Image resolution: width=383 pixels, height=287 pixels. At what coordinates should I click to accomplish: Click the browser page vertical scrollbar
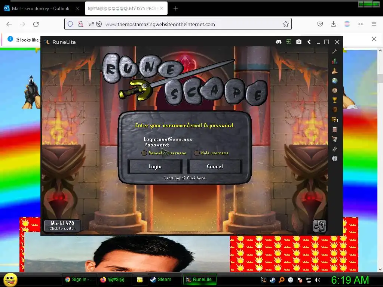[380, 160]
